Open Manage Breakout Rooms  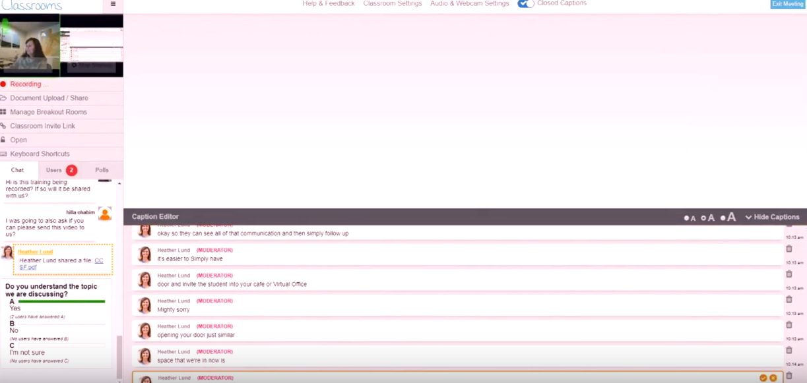48,112
